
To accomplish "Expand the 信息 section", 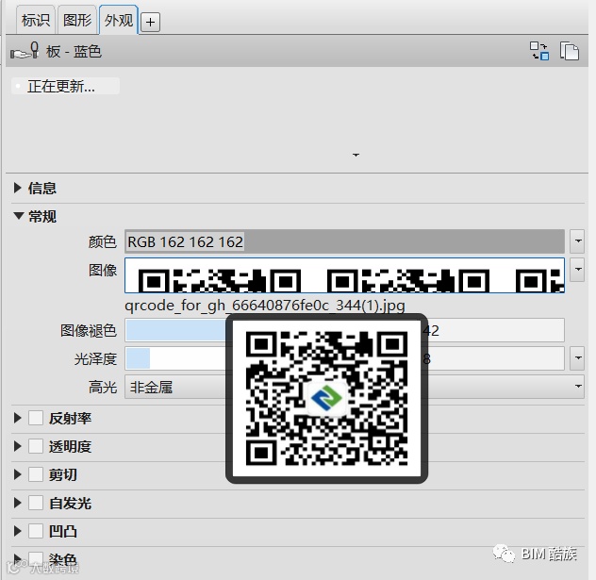I will [x=18, y=188].
